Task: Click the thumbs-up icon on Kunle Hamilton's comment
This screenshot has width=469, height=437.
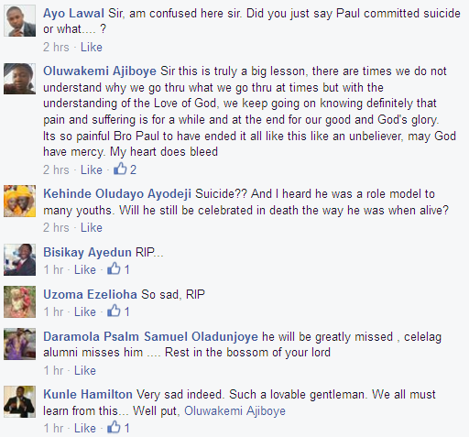Action: (114, 427)
